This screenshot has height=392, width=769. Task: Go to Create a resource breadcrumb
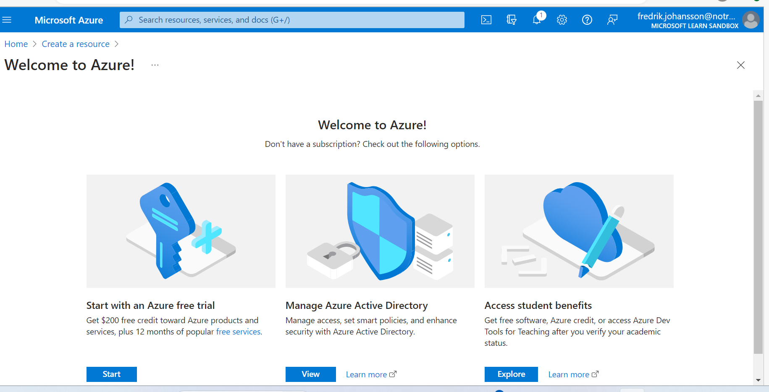pos(76,44)
